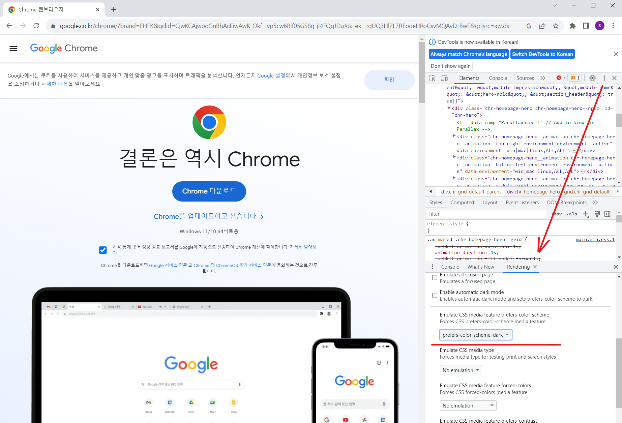Expand the bottom-left animation div node
The width and height of the screenshot is (622, 423).
(454, 157)
